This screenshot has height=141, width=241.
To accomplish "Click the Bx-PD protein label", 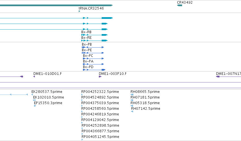I will click(88, 67).
